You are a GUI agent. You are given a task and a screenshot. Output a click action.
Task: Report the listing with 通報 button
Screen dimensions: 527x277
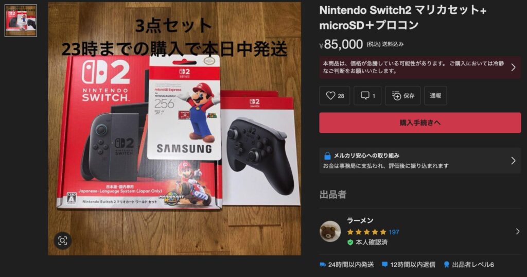point(435,96)
